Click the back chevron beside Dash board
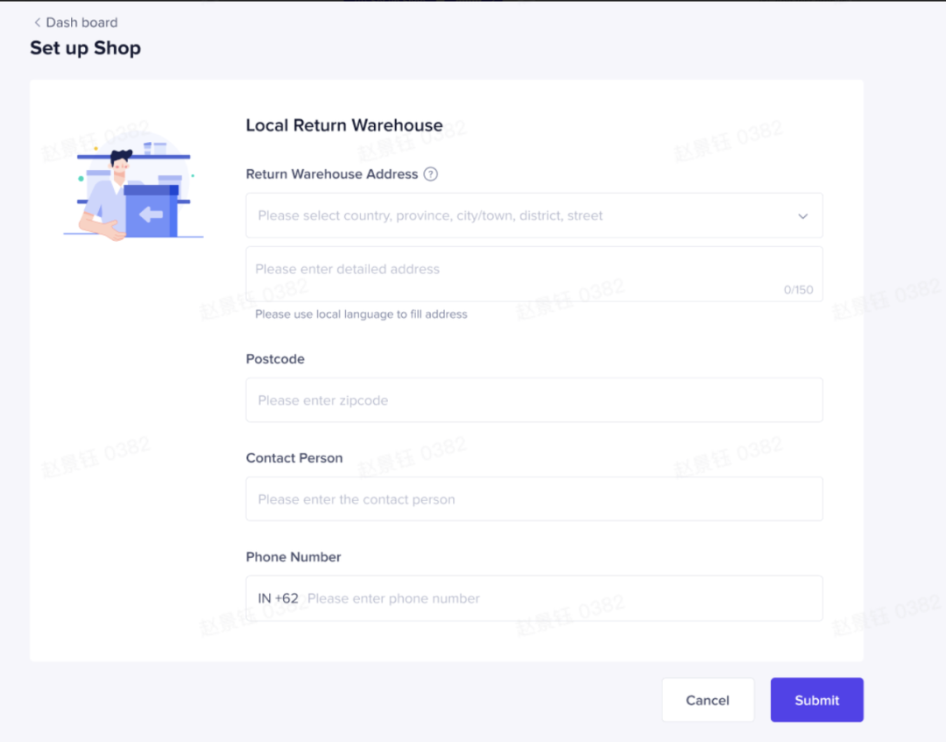The image size is (946, 742). [x=38, y=22]
